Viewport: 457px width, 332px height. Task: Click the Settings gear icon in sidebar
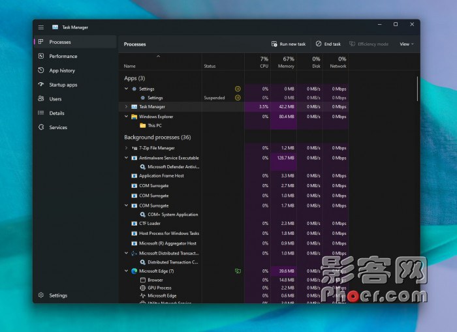tap(40, 295)
